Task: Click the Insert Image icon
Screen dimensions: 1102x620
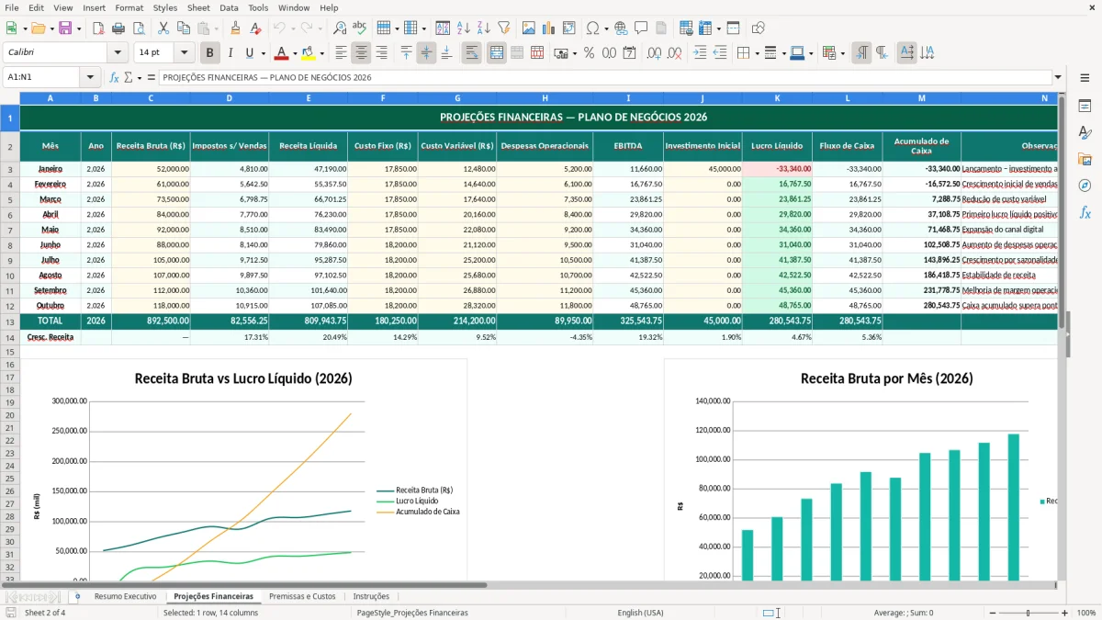Action: 528,28
